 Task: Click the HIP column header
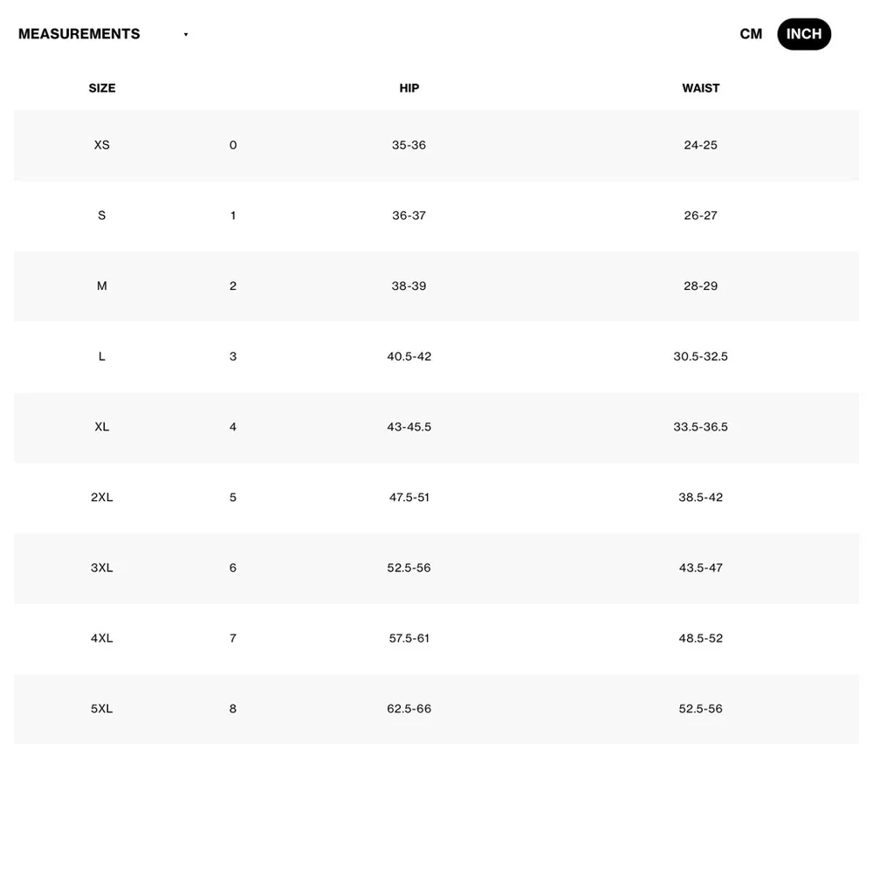point(409,88)
